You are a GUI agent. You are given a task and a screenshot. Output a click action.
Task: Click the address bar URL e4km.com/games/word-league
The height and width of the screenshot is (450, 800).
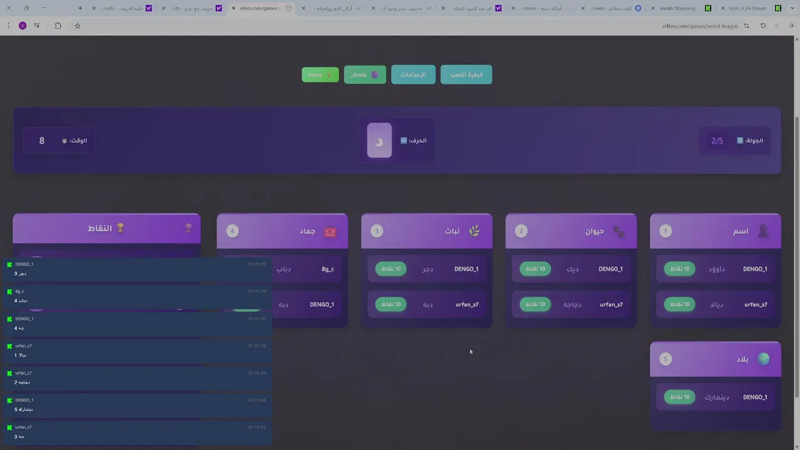pos(700,26)
